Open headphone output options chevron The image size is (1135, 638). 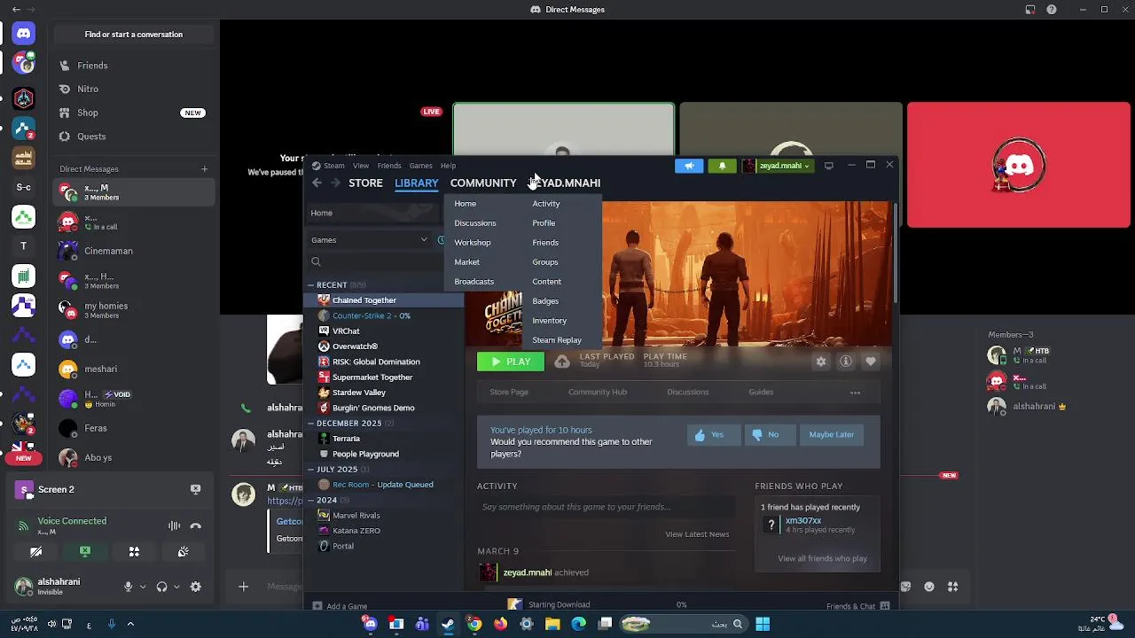coord(176,587)
